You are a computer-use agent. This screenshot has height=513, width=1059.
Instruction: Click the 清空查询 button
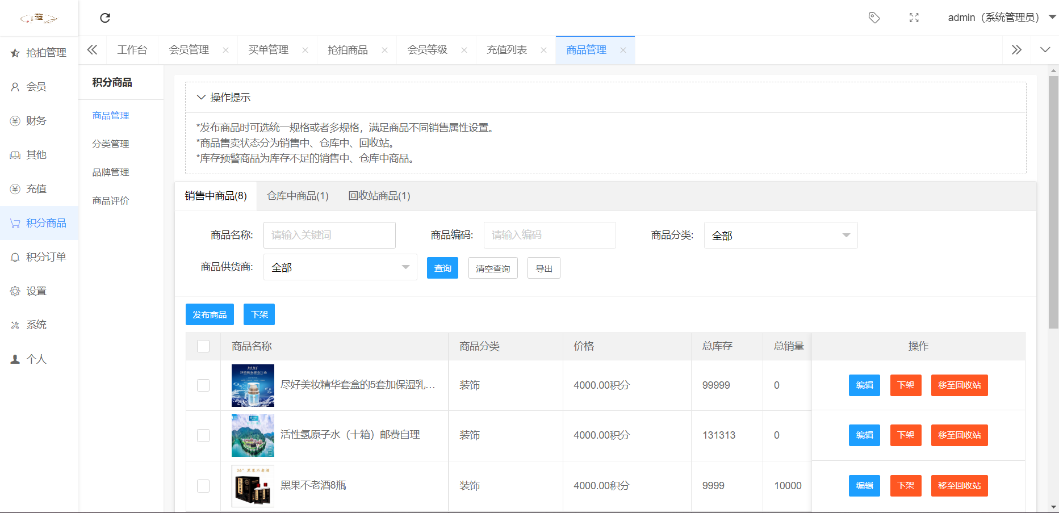[x=493, y=268]
